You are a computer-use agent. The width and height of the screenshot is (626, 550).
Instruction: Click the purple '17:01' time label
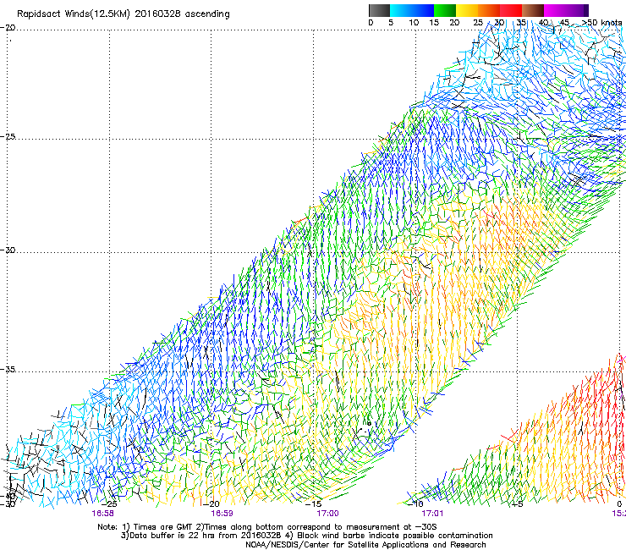432,514
